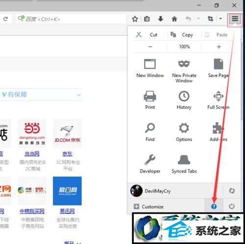This screenshot has height=244, width=245.
Task: Minimize the browser window
Action: click(199, 5)
